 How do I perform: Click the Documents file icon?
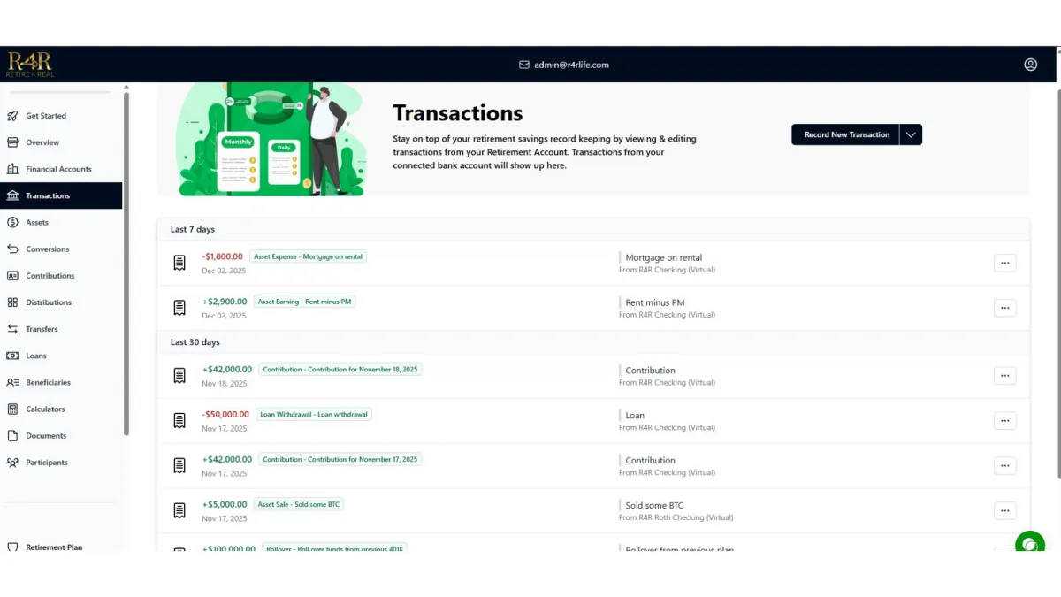(12, 435)
